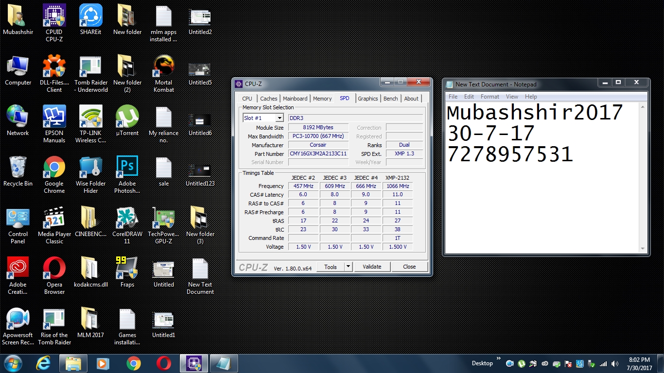Select the Fraps desktop shortcut
Screen dimensions: 664x373
[x=127, y=272]
